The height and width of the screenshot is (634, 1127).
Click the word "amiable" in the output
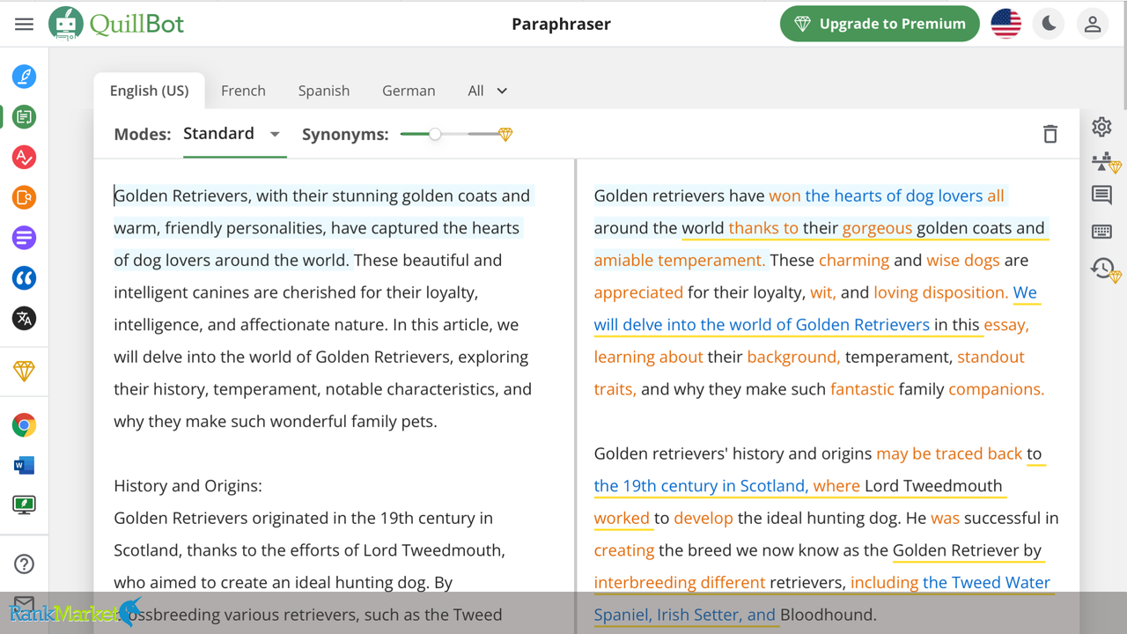[x=623, y=260]
